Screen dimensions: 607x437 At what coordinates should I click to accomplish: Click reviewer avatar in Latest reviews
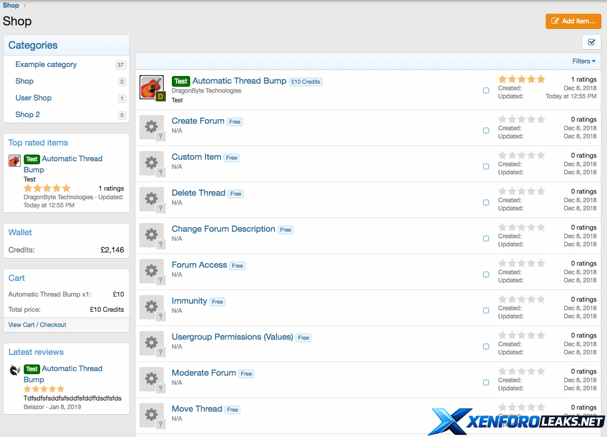(15, 370)
